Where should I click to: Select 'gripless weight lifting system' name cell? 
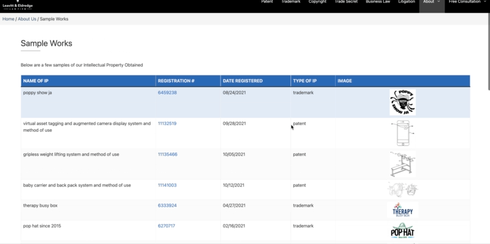88,164
